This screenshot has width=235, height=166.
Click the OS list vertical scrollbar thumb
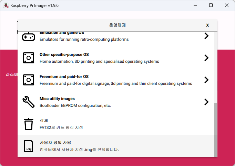coord(215,130)
